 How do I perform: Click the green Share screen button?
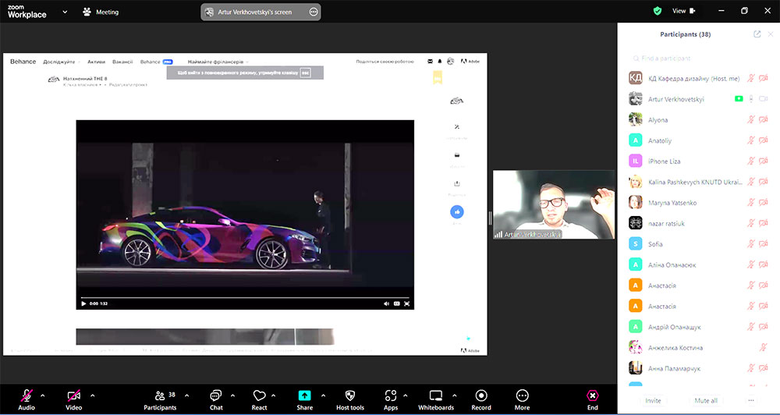(x=304, y=399)
